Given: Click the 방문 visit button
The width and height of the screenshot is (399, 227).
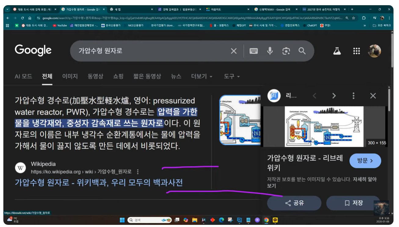Looking at the screenshot, I should [x=365, y=161].
